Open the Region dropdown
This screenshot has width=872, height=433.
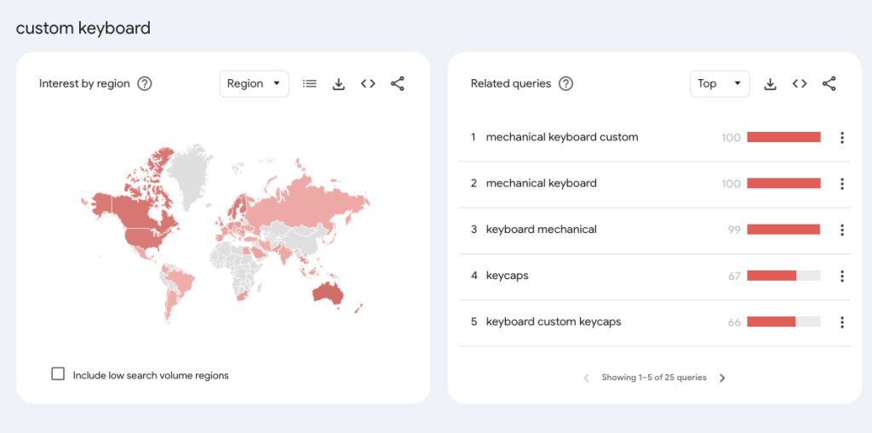[x=254, y=84]
